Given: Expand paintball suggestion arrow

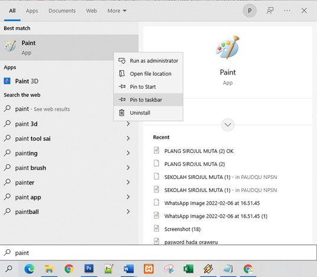Looking at the screenshot, I should [x=128, y=211].
